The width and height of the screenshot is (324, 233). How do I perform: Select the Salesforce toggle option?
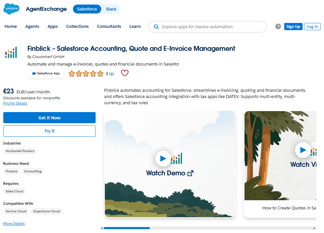pyautogui.click(x=87, y=9)
